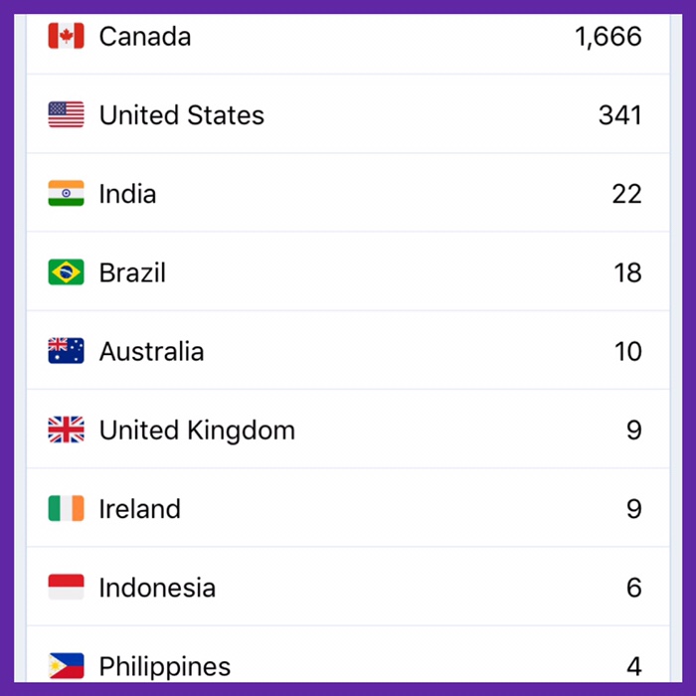This screenshot has height=696, width=696.
Task: Select the Canada country label
Action: [145, 37]
